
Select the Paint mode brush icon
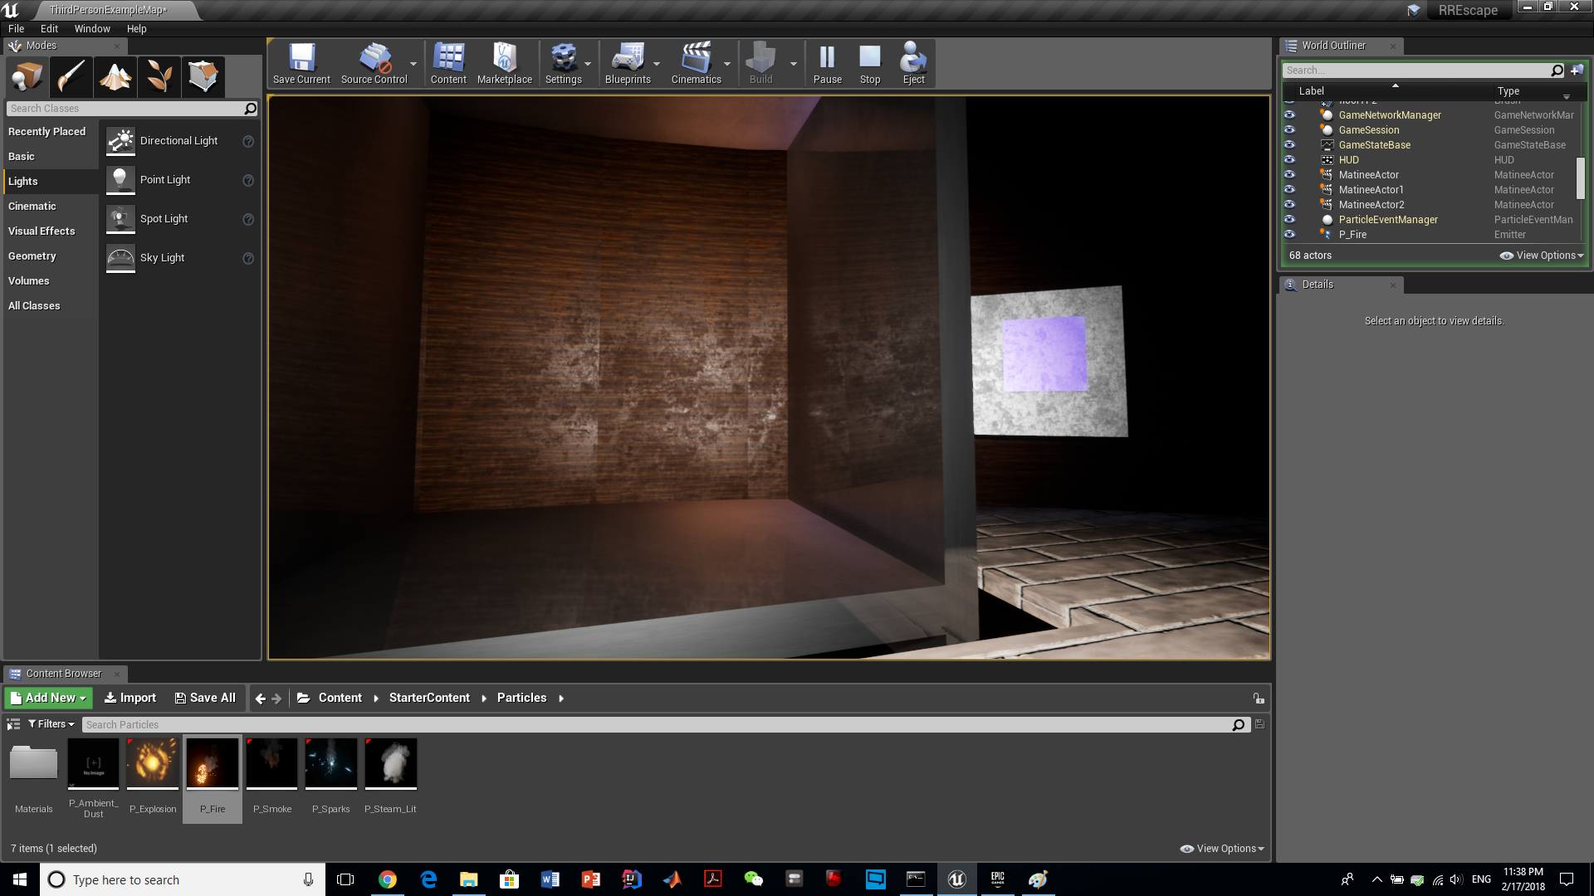(x=71, y=77)
